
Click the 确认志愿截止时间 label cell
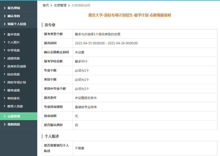[57, 52]
